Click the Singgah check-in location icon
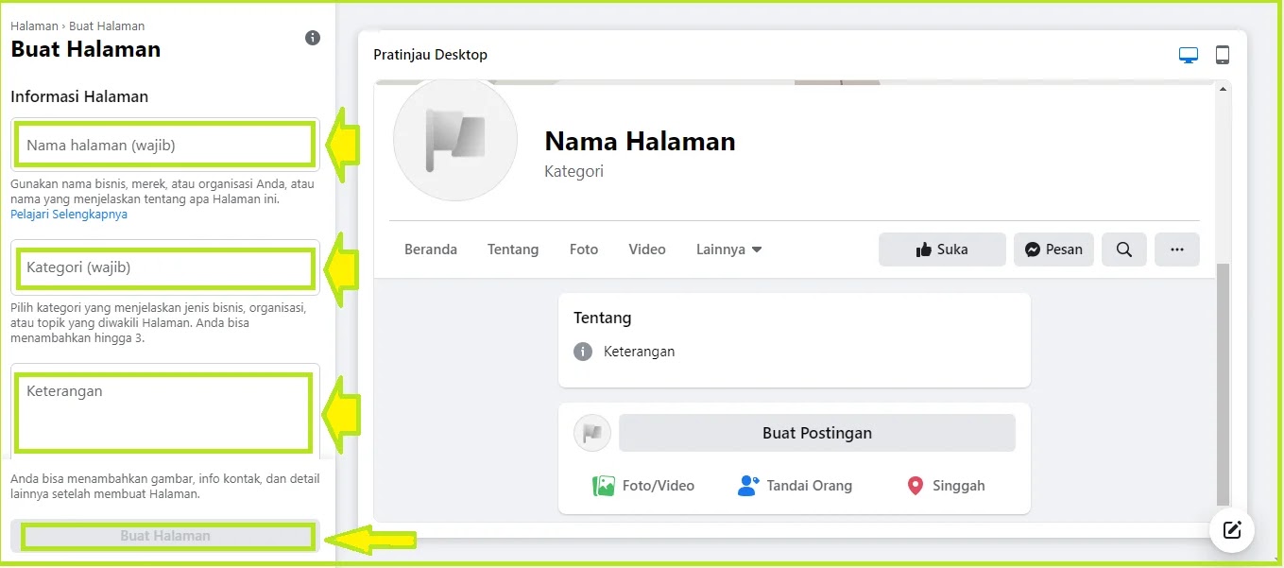This screenshot has height=568, width=1284. [x=915, y=485]
